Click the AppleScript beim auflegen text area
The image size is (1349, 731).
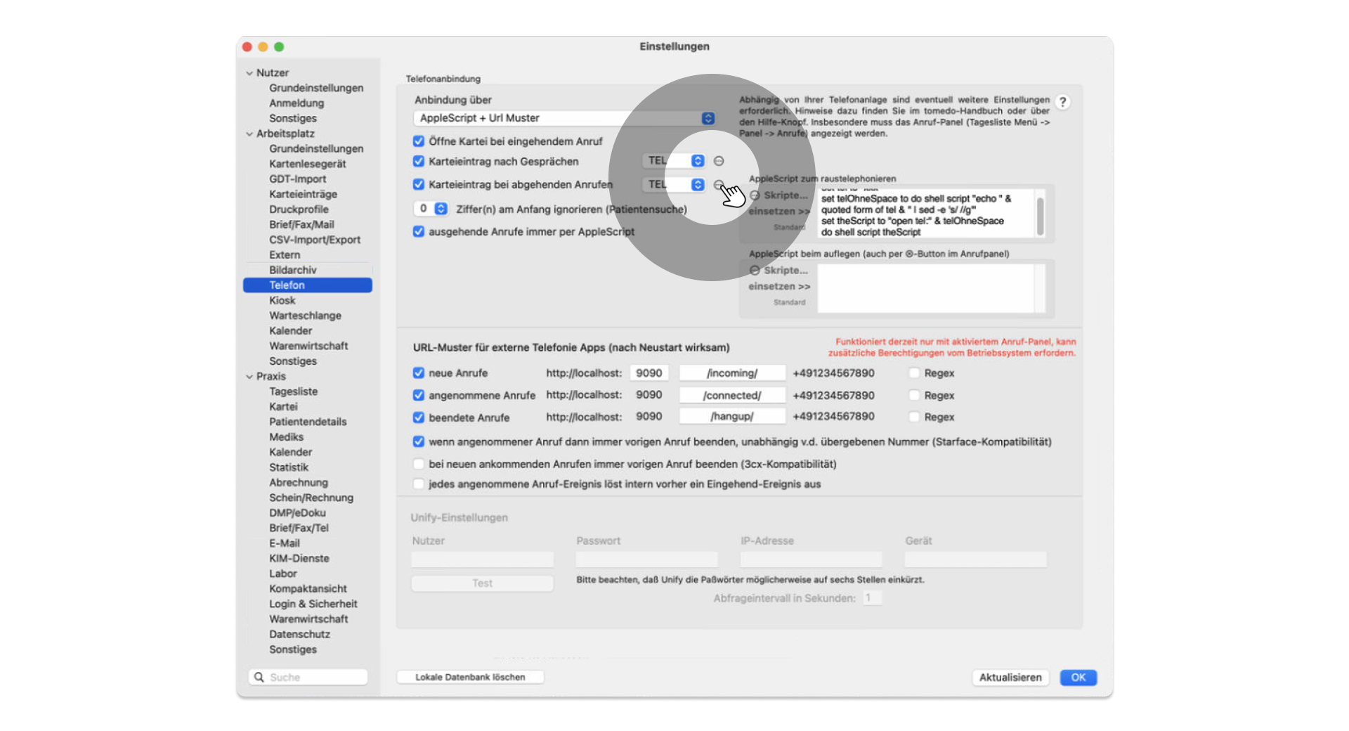coord(926,288)
